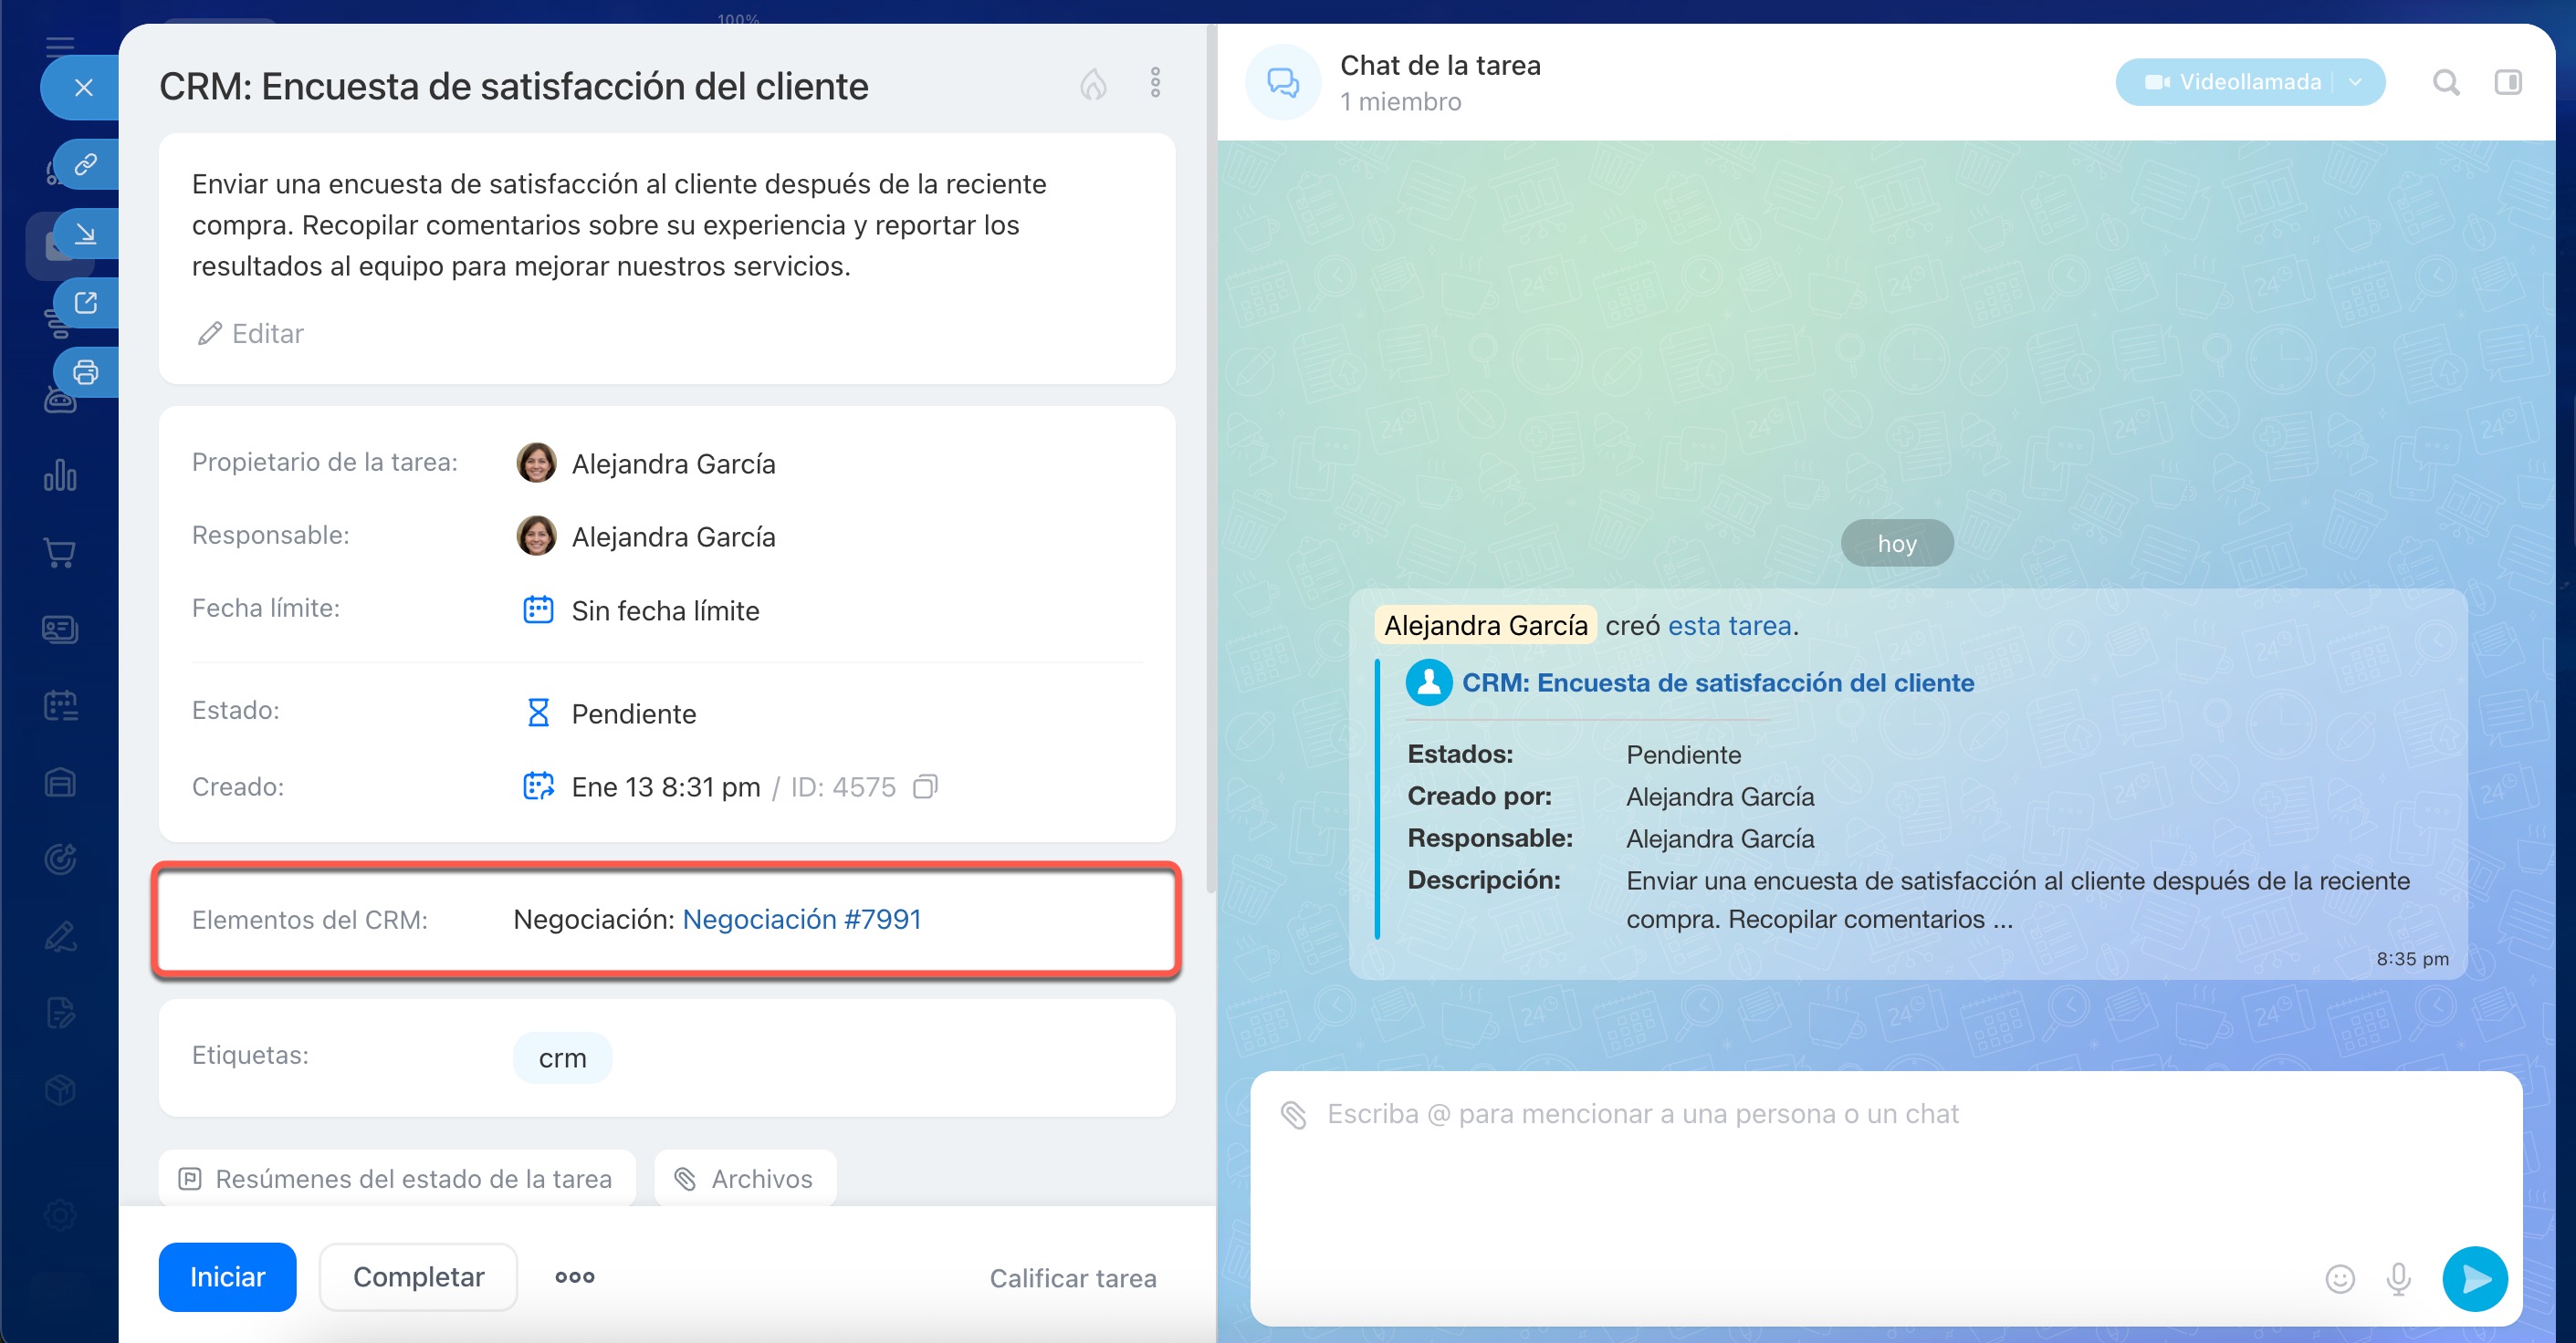This screenshot has width=2576, height=1343.
Task: Set deadline via Sin fecha límite
Action: click(665, 610)
